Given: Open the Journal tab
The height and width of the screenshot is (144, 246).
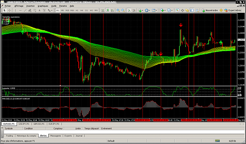Looking at the screenshot, I should pyautogui.click(x=79, y=136).
